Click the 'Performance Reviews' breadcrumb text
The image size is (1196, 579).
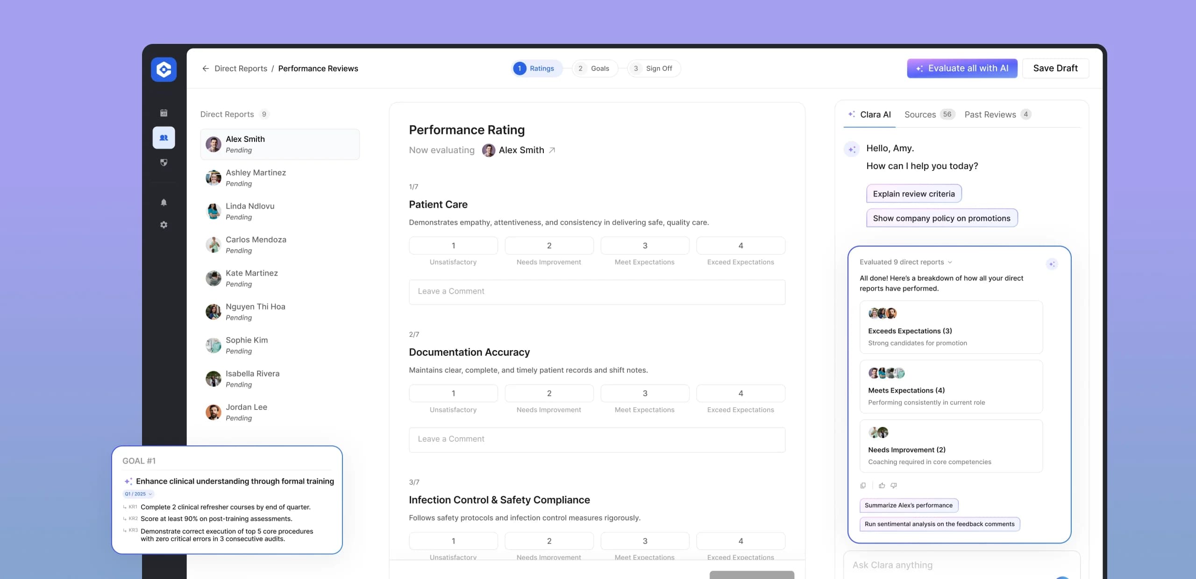(x=318, y=69)
